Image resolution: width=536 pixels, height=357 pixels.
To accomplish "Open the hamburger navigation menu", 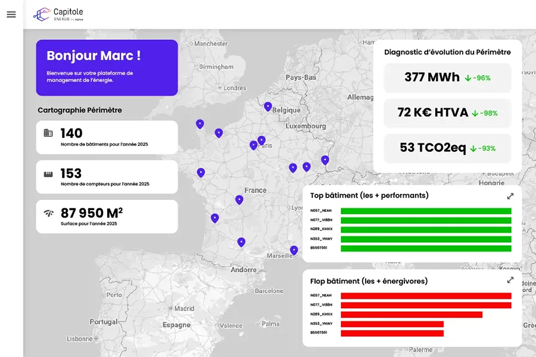I will click(11, 15).
